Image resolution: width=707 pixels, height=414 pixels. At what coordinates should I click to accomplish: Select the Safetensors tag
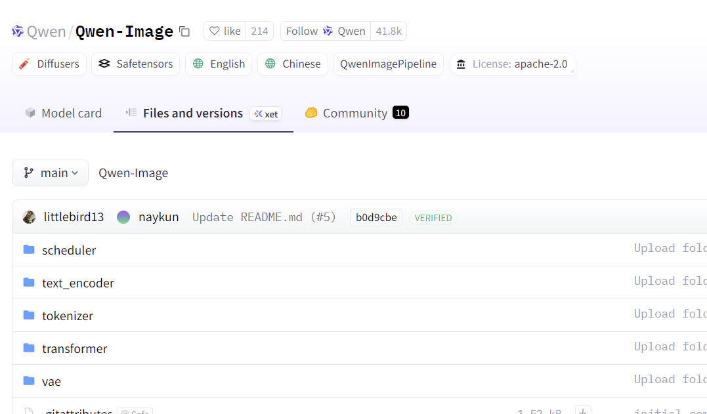[136, 64]
